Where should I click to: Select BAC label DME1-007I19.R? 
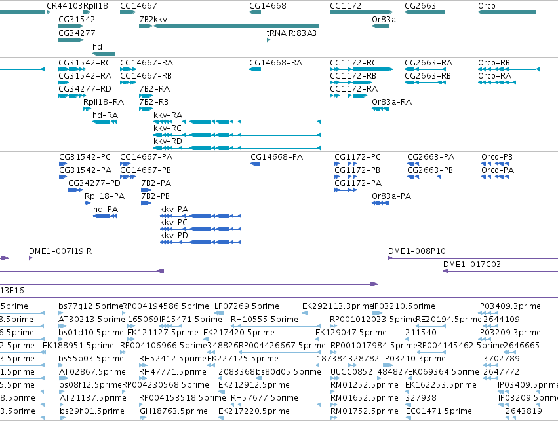click(60, 251)
